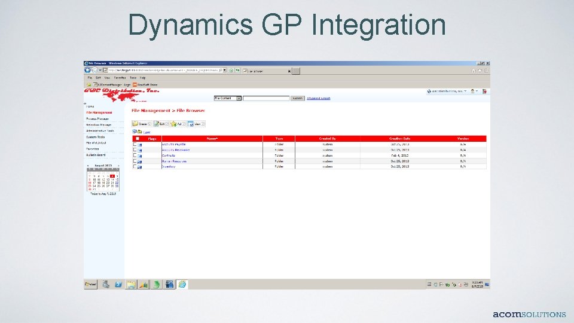Click the Server Manager icon on taskbar
This screenshot has width=574, height=323.
(106, 284)
